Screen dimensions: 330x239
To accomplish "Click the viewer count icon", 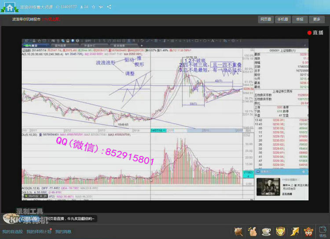I will (x=81, y=7).
